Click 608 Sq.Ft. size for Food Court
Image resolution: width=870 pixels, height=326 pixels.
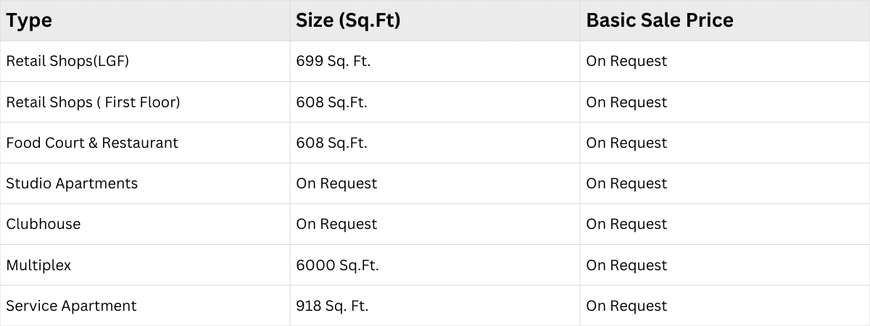click(x=331, y=143)
